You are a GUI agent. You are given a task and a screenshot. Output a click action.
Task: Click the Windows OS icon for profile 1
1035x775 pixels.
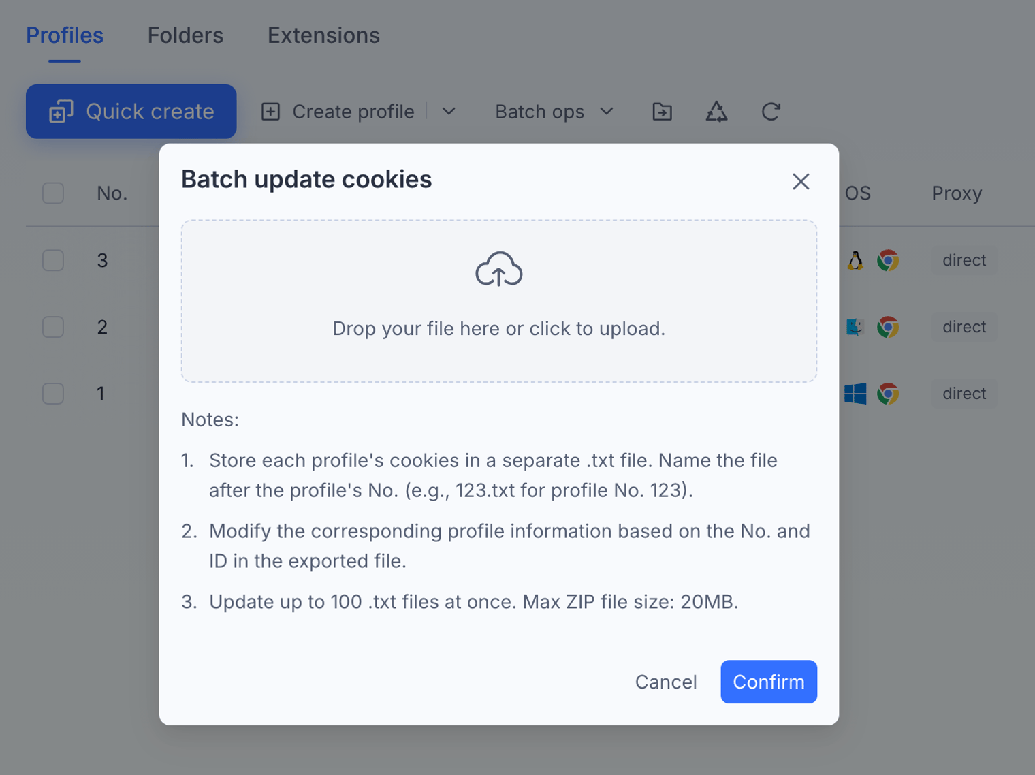855,394
